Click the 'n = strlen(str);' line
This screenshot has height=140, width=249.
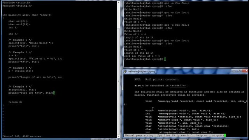click(x=21, y=71)
